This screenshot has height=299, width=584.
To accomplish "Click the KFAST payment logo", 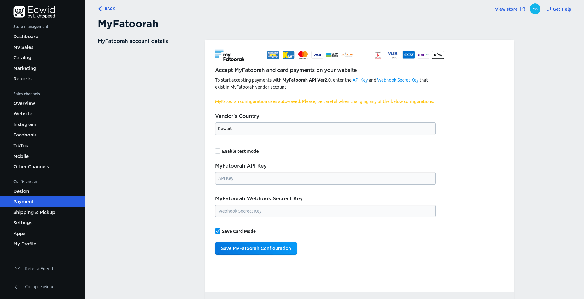I will coord(288,55).
